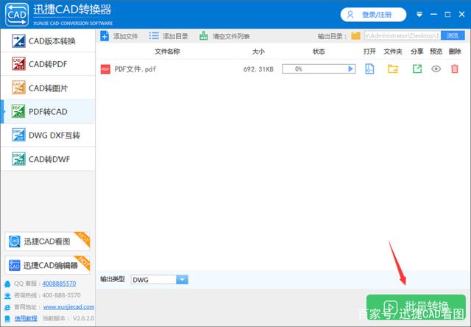Minimize the converter window

433,15
